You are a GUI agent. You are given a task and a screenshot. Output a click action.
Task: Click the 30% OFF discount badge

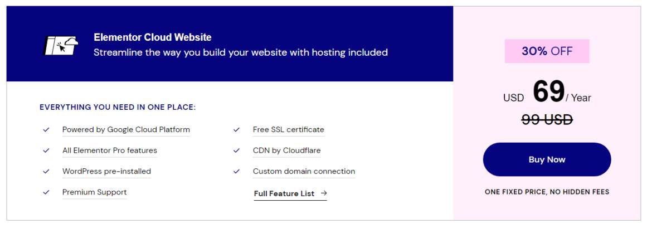pos(547,51)
